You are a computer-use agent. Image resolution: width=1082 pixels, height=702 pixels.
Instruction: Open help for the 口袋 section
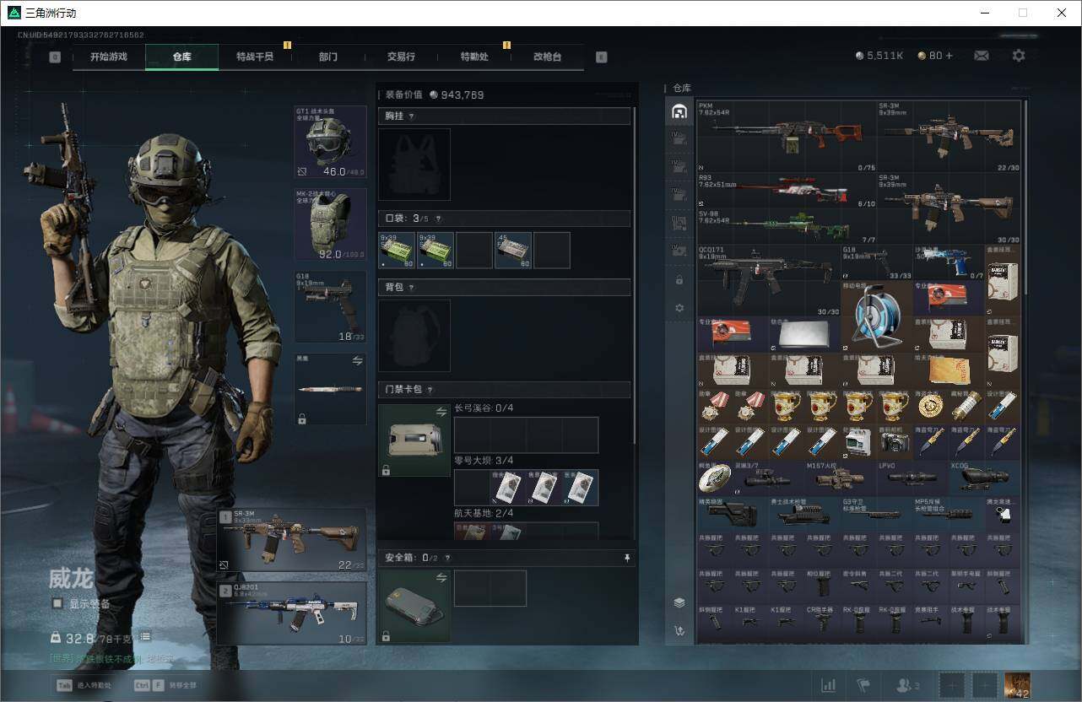pyautogui.click(x=437, y=219)
